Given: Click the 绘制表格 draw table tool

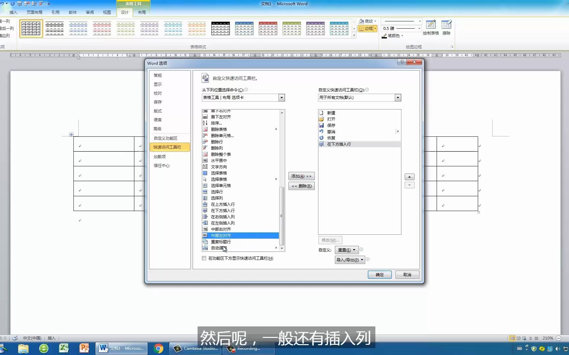Looking at the screenshot, I should pyautogui.click(x=431, y=28).
